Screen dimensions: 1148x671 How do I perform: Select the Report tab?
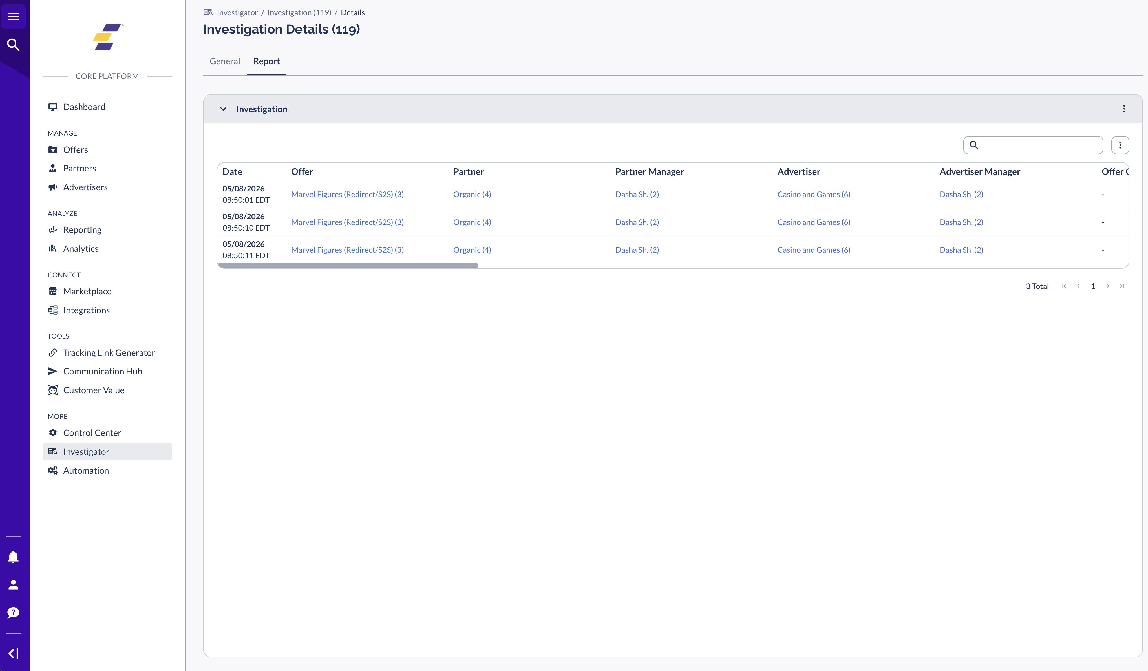pos(266,61)
